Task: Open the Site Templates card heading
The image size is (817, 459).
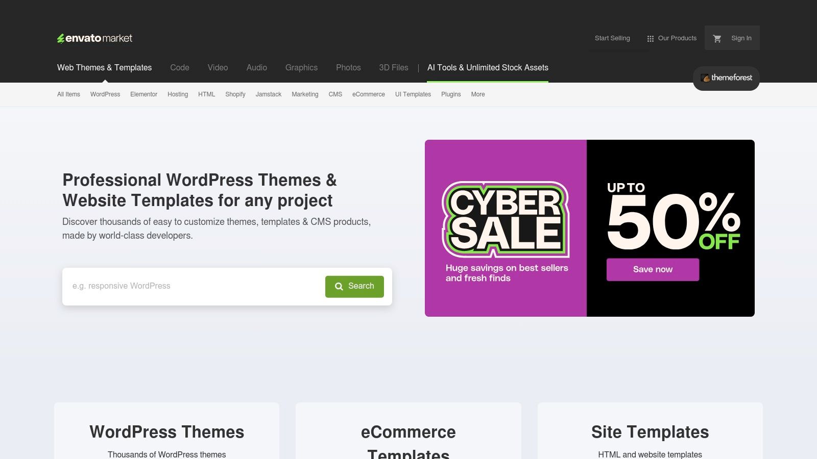Action: [x=650, y=432]
